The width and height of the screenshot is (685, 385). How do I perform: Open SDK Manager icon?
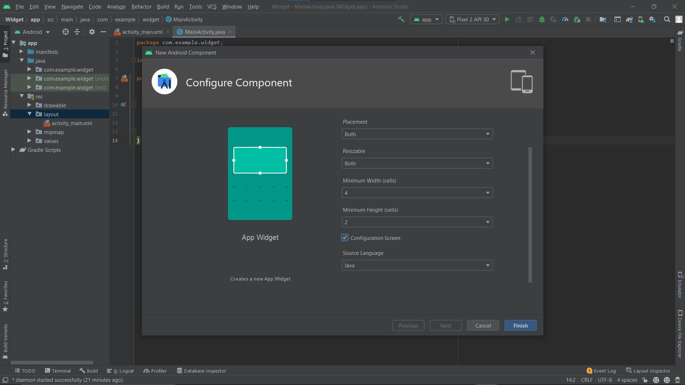click(653, 19)
